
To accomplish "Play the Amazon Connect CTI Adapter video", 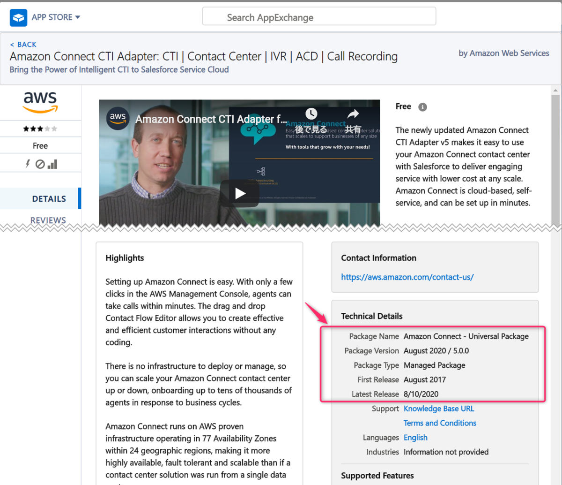I will point(240,193).
